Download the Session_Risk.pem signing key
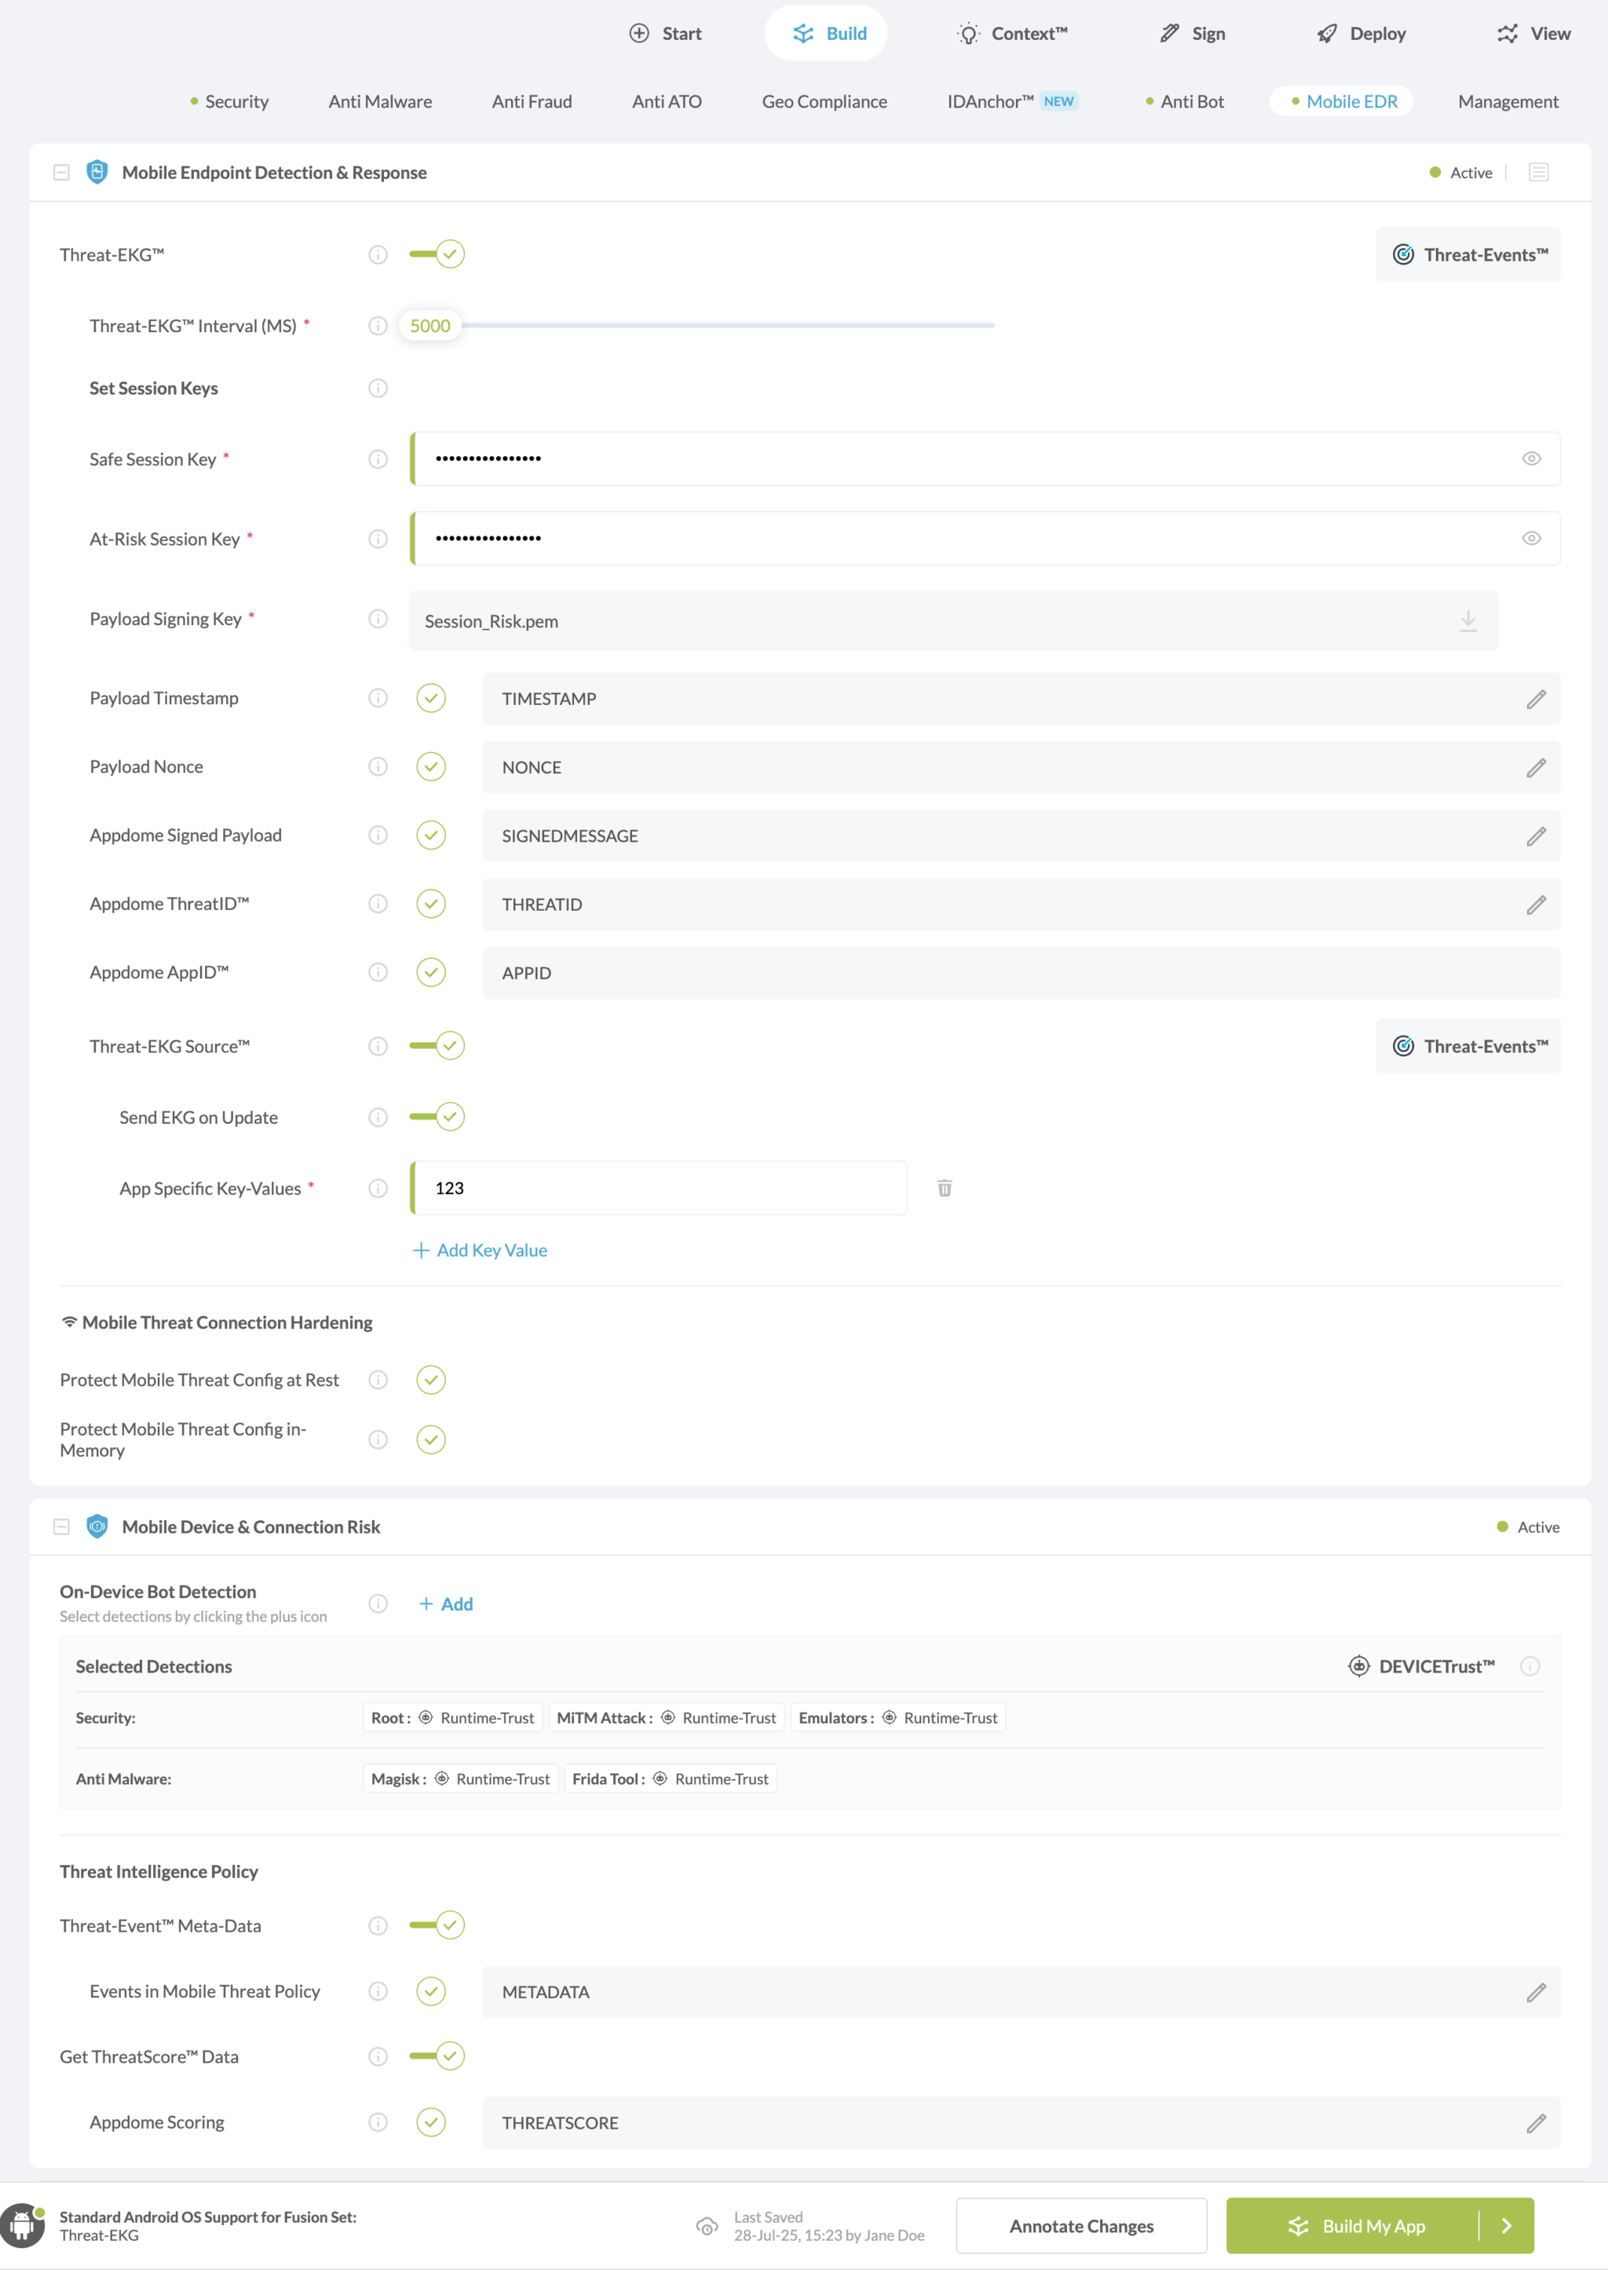 [1468, 621]
